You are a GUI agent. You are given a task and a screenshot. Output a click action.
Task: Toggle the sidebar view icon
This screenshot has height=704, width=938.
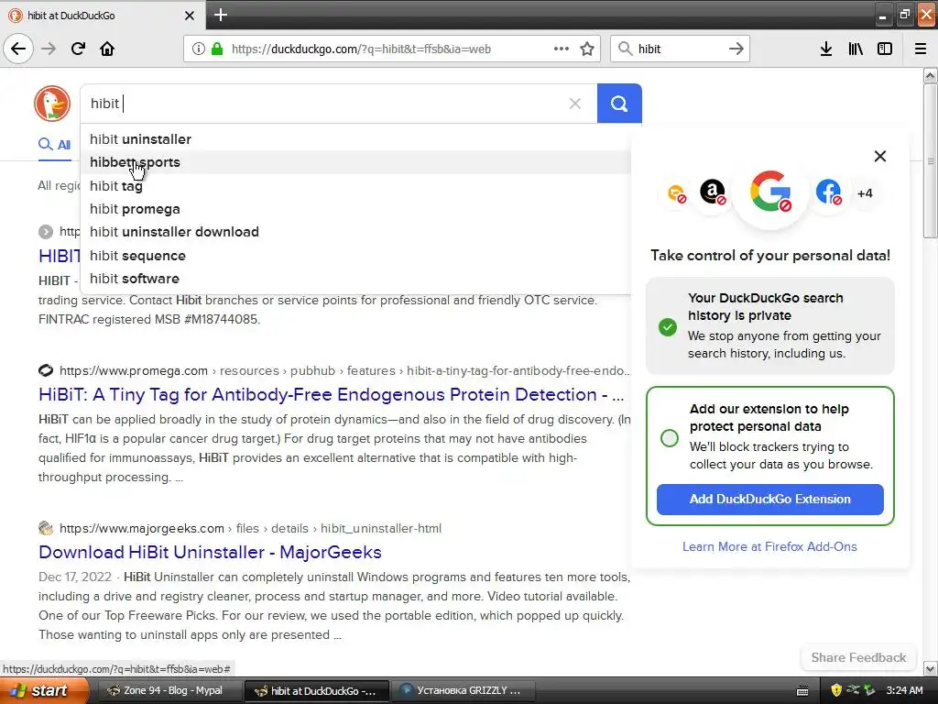point(885,49)
